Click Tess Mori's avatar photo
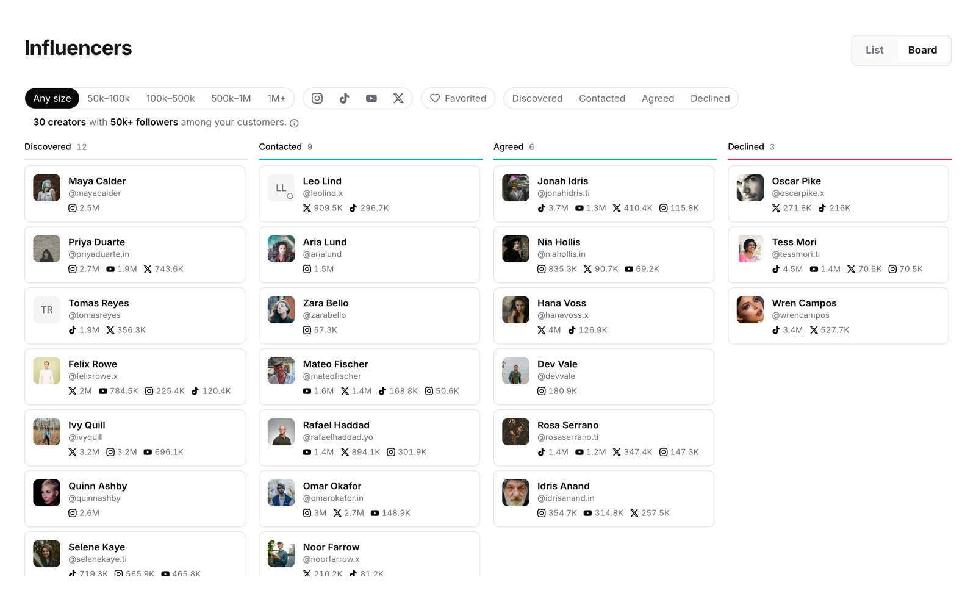This screenshot has width=976, height=610. point(750,249)
